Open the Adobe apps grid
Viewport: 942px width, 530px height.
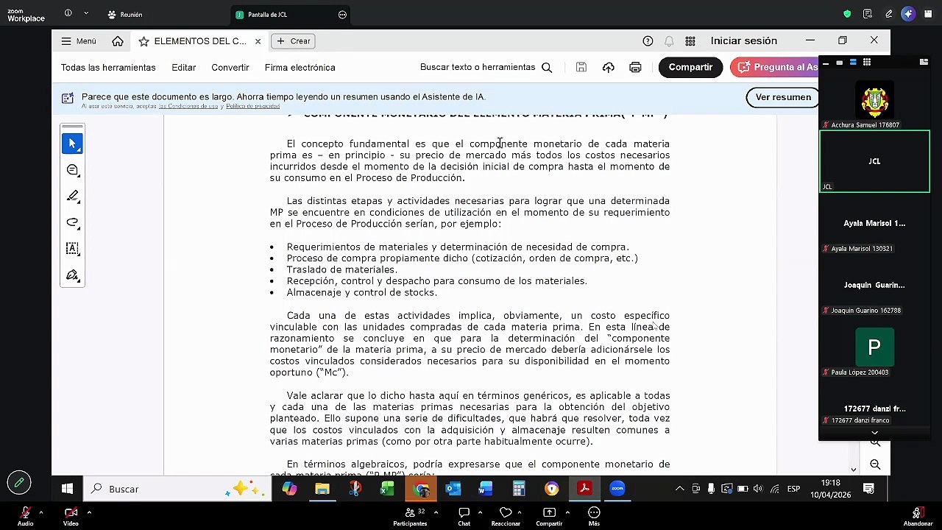click(x=690, y=41)
